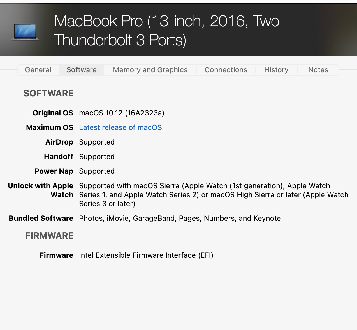The width and height of the screenshot is (357, 330).
Task: Click the Bundled Software apps list
Action: (x=180, y=218)
